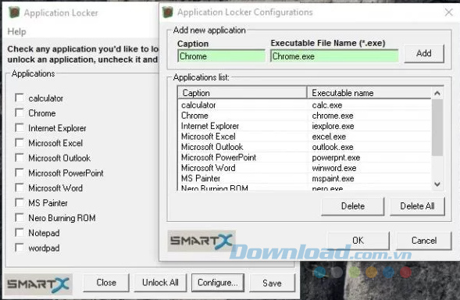
Task: Enable locking for Internet Explorer
Action: coord(20,128)
